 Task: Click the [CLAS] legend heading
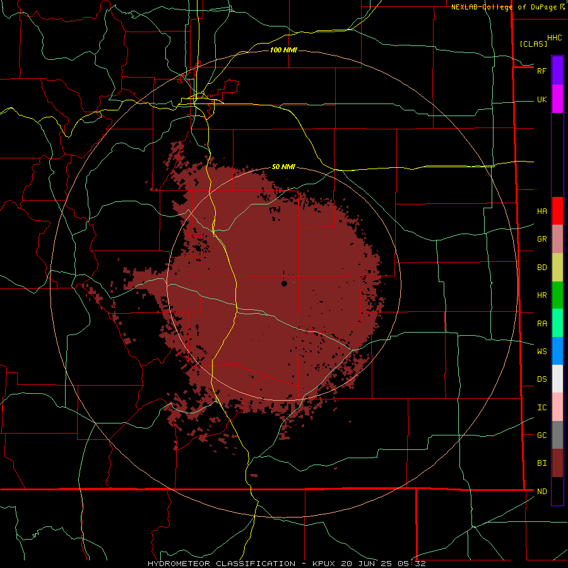(x=533, y=44)
